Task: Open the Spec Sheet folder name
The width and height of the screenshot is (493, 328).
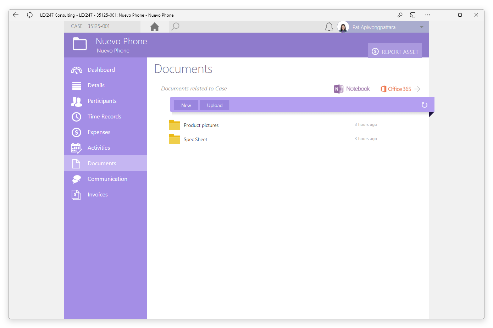Action: point(195,139)
